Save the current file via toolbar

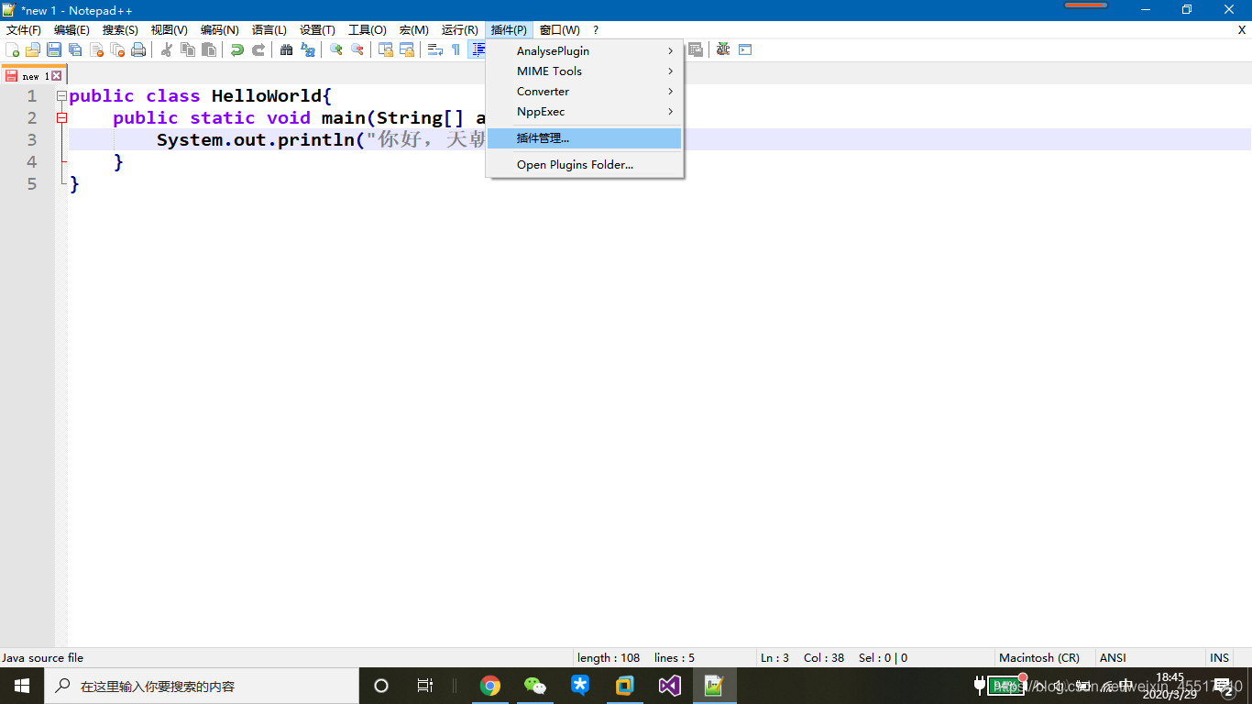tap(54, 49)
